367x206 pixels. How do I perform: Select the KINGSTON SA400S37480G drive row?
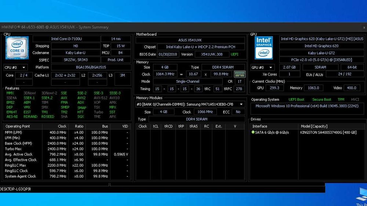307,132
